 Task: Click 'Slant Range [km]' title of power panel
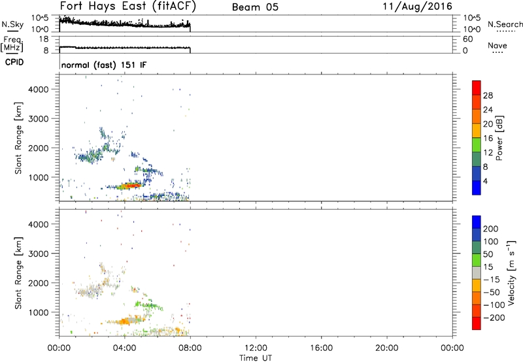(18, 138)
